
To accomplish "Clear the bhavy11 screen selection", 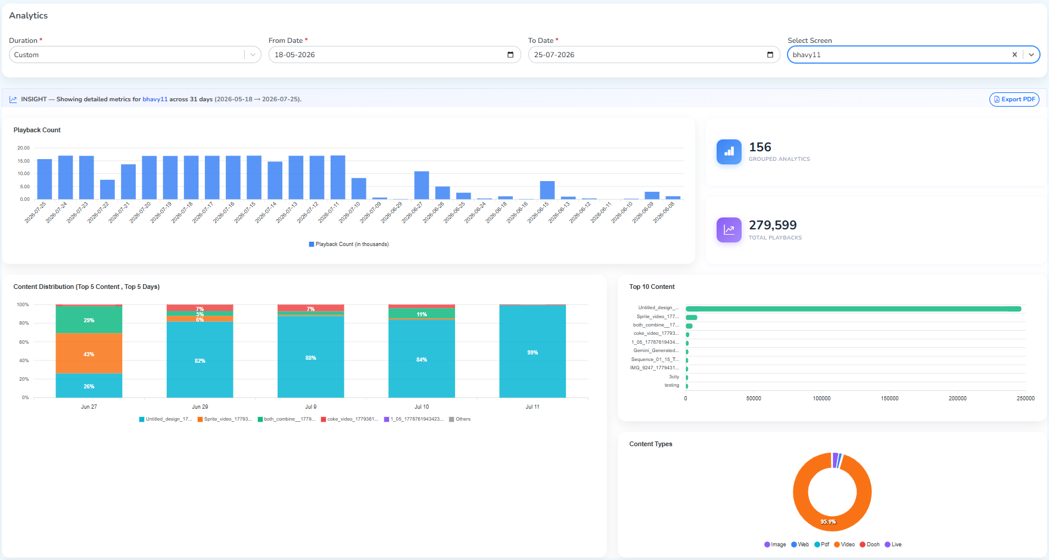I will [1014, 55].
